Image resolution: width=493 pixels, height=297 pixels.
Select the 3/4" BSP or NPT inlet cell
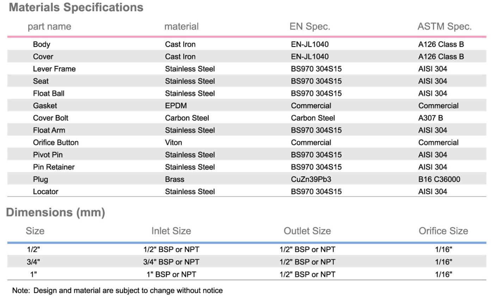(x=171, y=262)
